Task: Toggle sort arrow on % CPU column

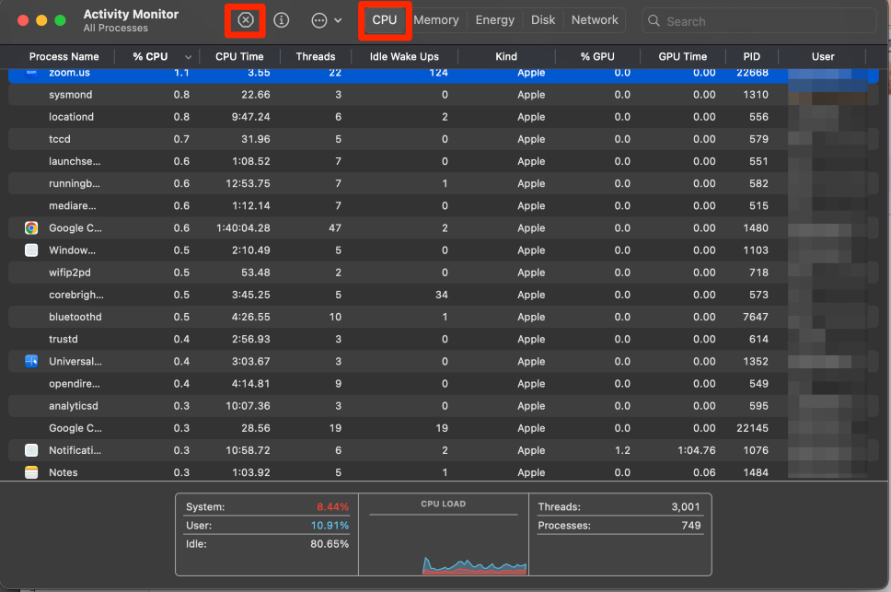Action: 189,57
